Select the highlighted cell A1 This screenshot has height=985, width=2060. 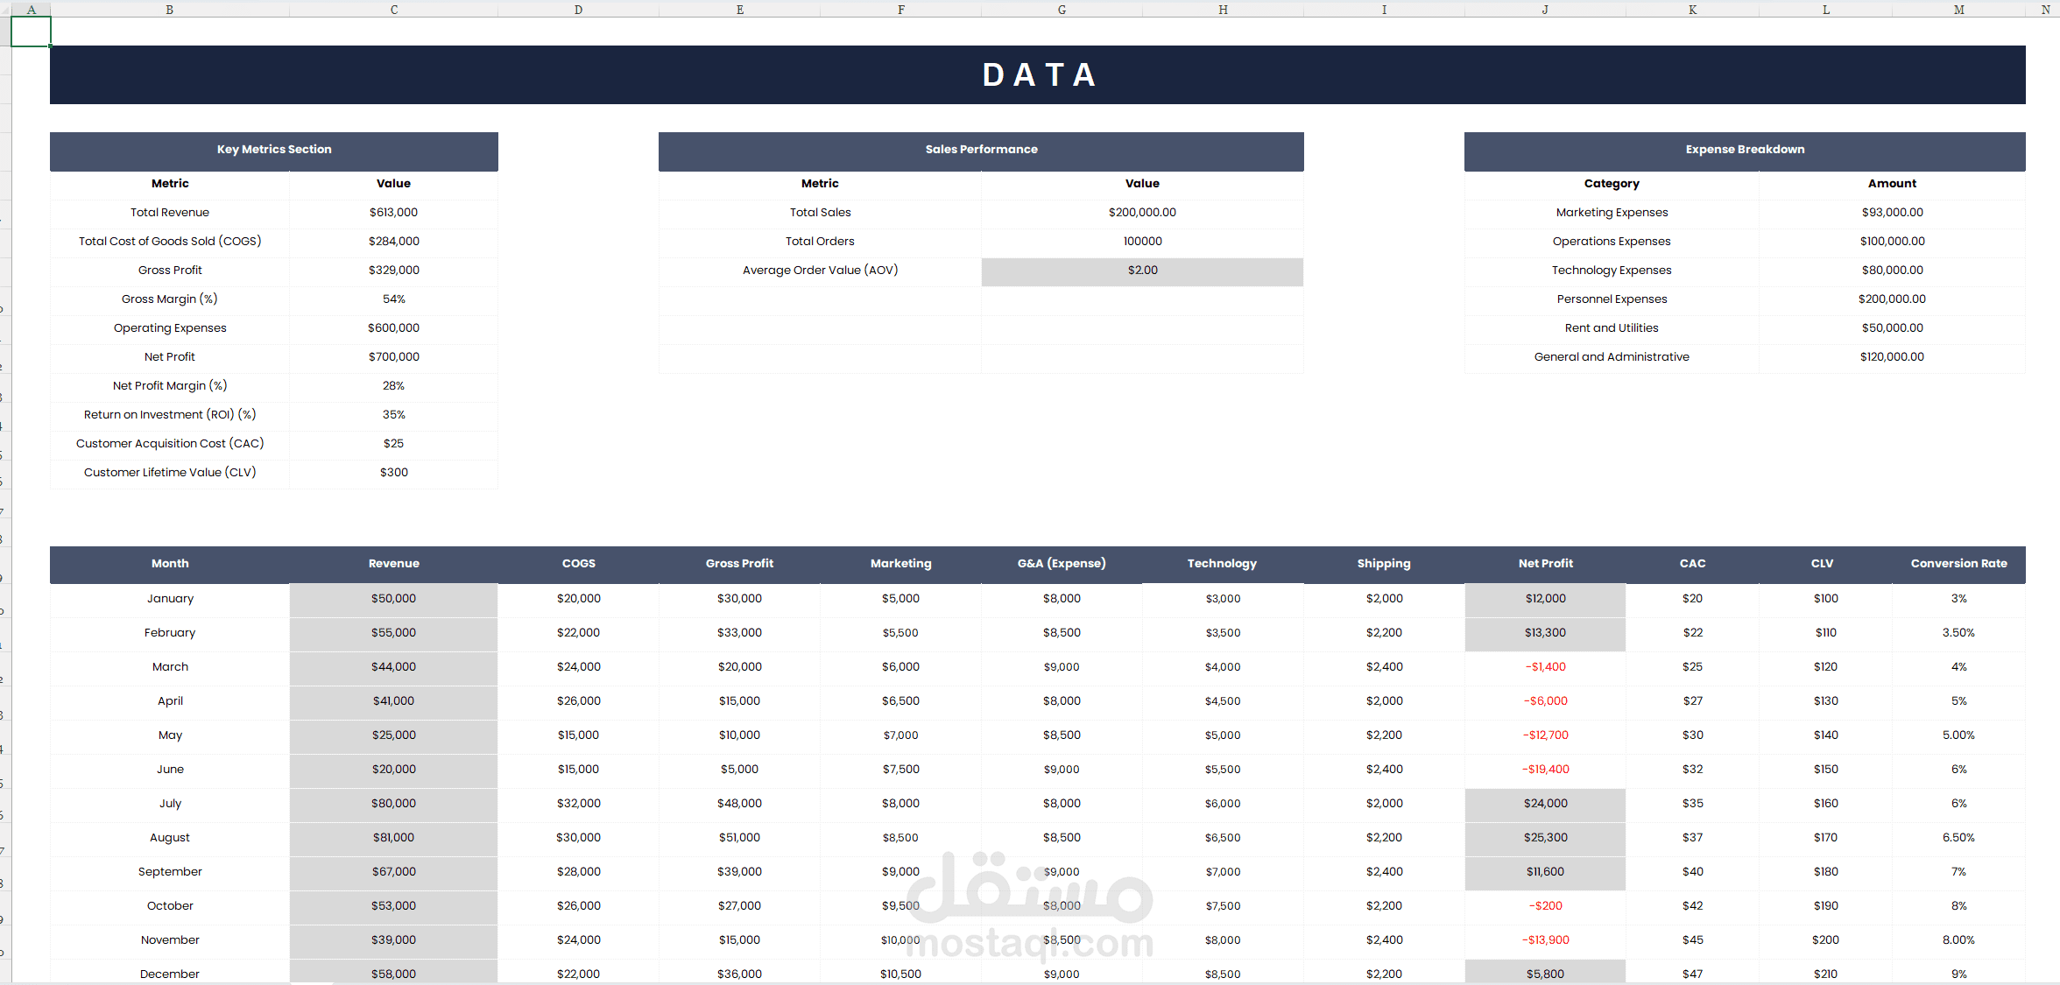point(31,32)
